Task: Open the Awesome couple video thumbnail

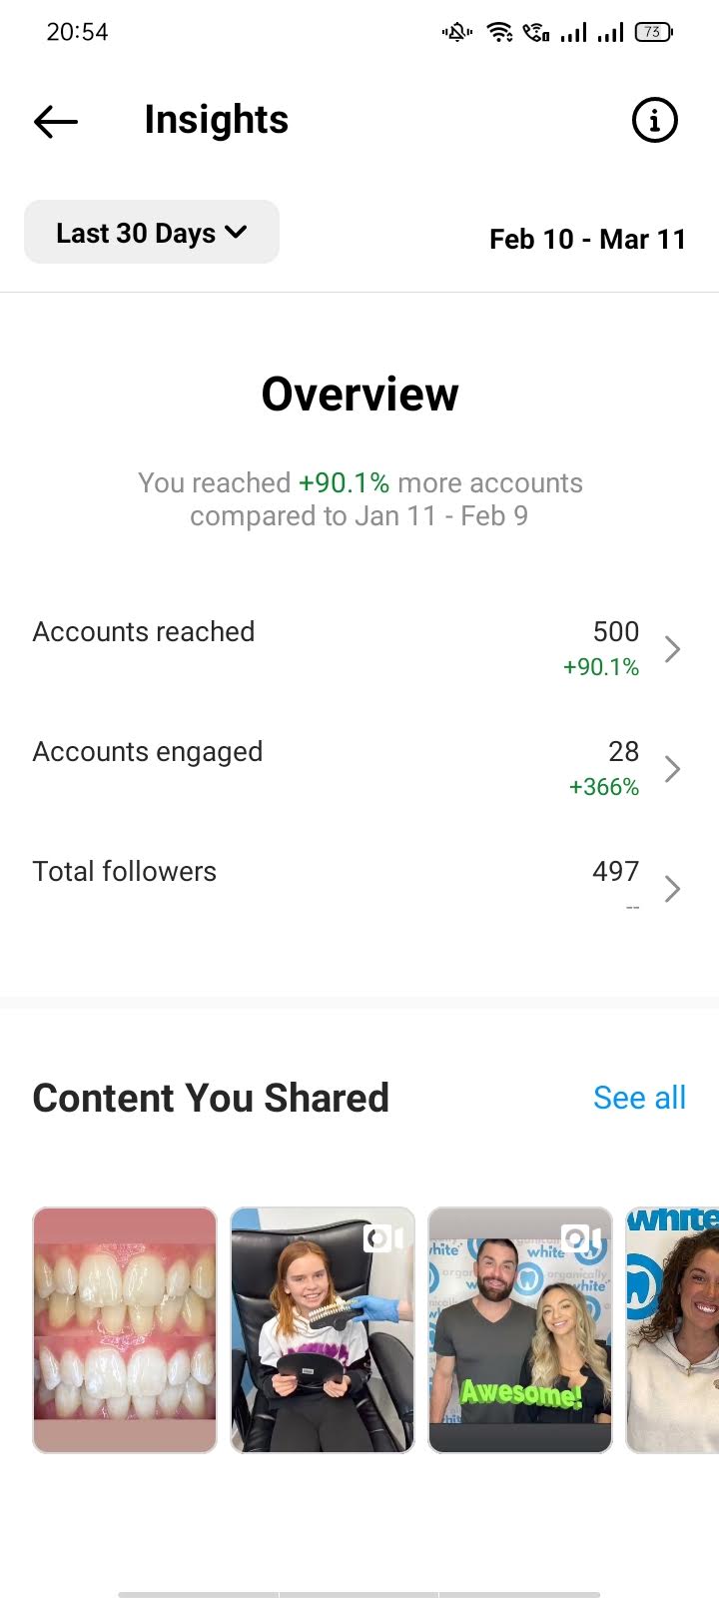Action: click(520, 1330)
